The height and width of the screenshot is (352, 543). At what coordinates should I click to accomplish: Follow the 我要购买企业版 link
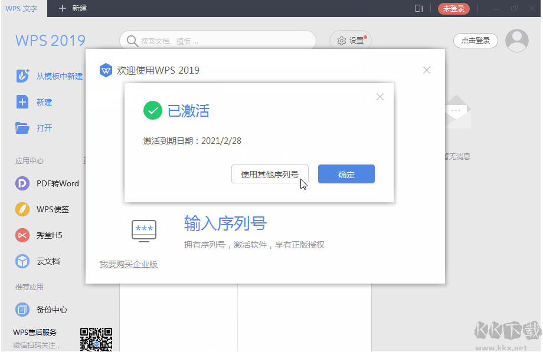[129, 265]
